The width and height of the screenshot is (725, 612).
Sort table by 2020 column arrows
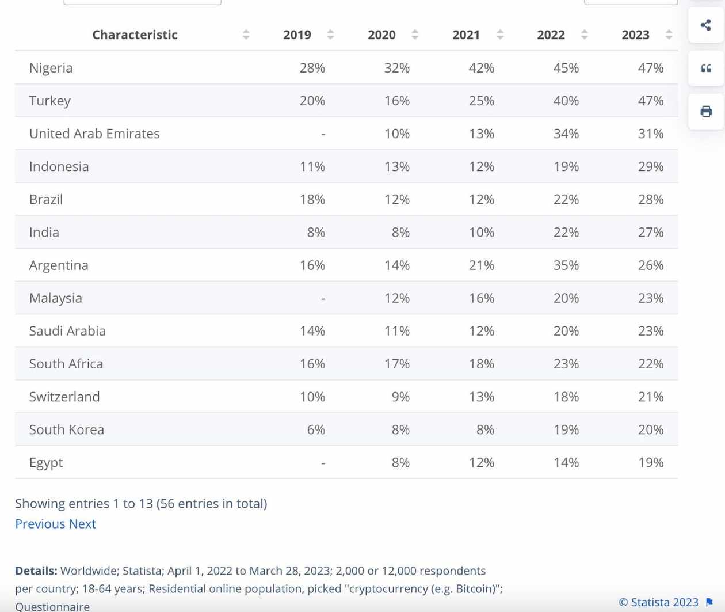[415, 35]
